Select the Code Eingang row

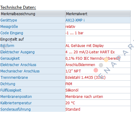coord(65,33)
